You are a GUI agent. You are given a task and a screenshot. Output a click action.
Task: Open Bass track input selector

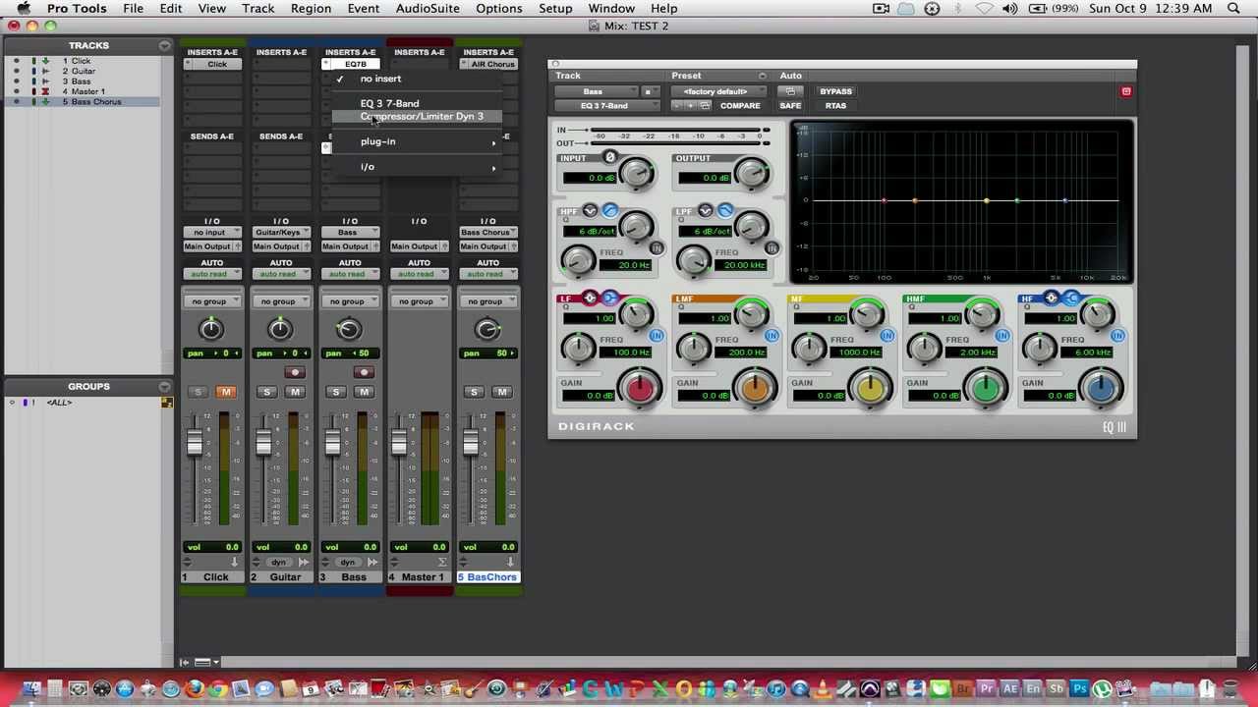pyautogui.click(x=350, y=233)
